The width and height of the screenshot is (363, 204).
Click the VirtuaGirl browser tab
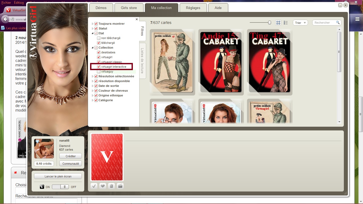point(16,10)
